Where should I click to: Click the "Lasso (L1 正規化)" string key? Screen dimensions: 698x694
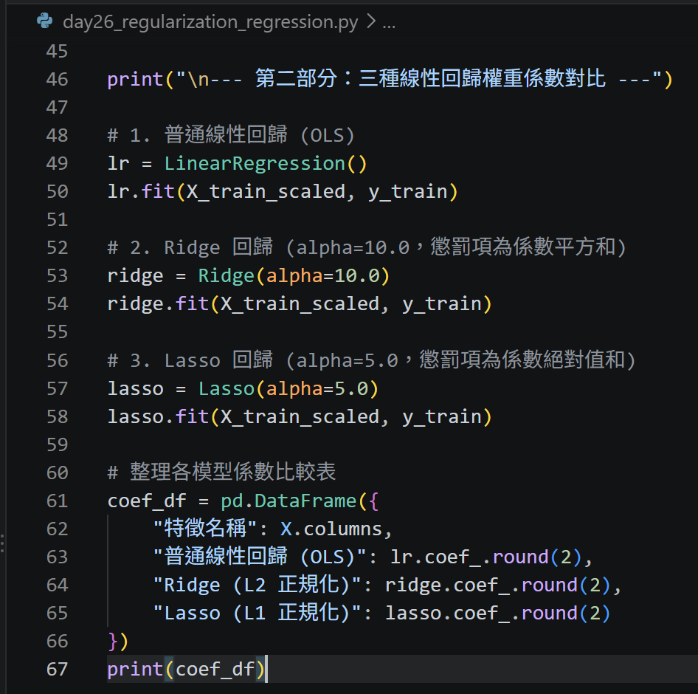(x=257, y=613)
